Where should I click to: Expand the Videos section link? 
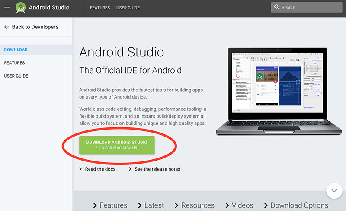tap(239, 205)
